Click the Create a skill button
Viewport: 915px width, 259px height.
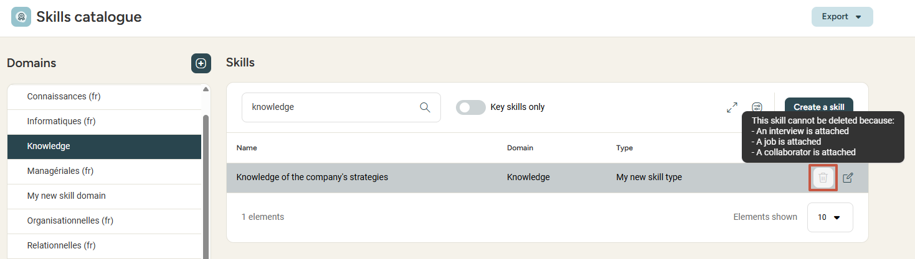coord(818,107)
